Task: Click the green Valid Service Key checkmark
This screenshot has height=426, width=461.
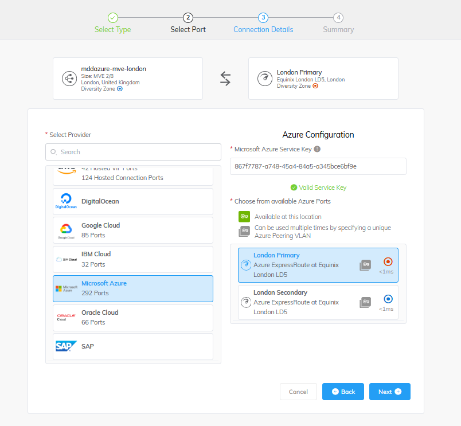Action: [294, 187]
